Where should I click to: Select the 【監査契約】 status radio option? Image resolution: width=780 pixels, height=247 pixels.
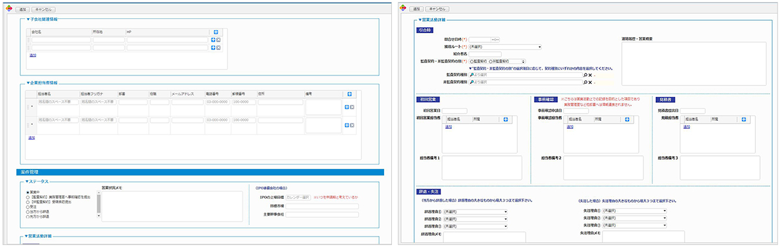(x=27, y=198)
